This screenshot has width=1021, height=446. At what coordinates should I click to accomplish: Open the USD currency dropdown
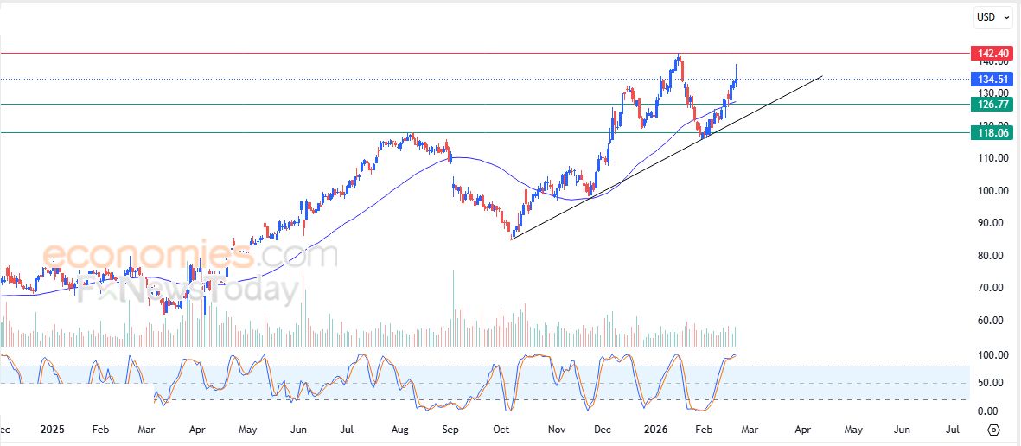click(x=992, y=16)
